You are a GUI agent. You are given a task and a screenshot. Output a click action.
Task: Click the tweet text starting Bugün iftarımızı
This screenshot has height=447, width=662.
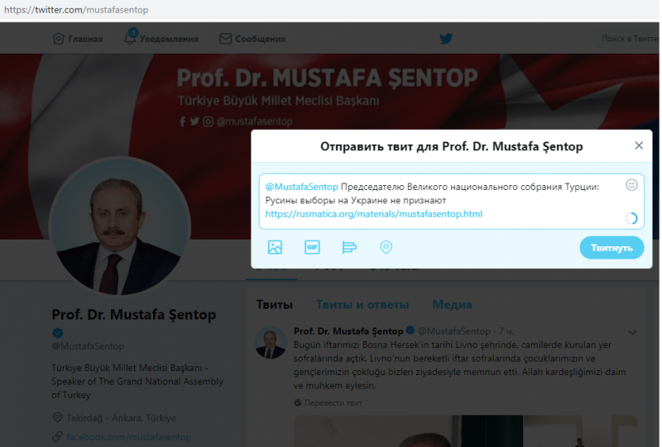[x=460, y=365]
